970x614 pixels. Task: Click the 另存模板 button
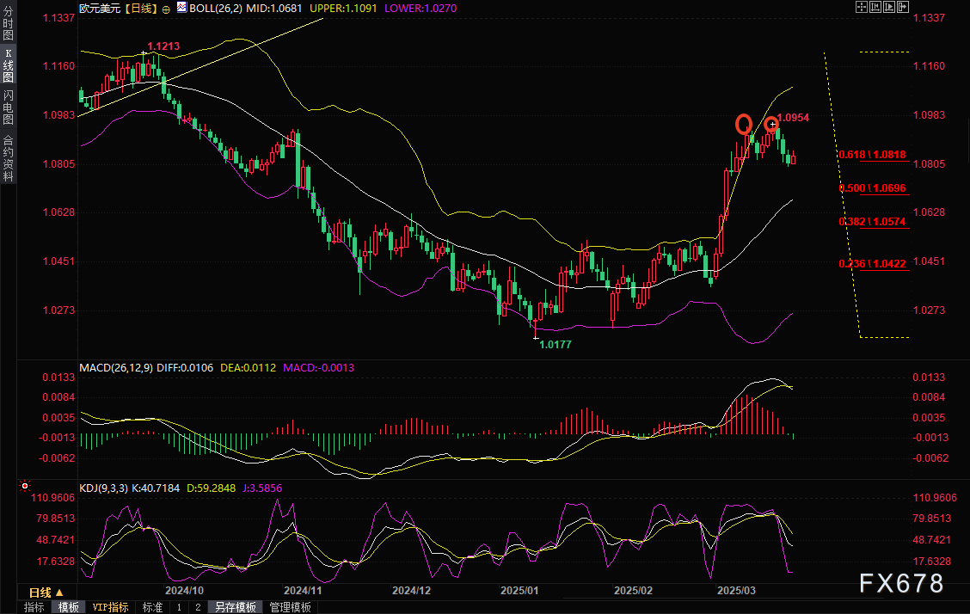pyautogui.click(x=236, y=607)
